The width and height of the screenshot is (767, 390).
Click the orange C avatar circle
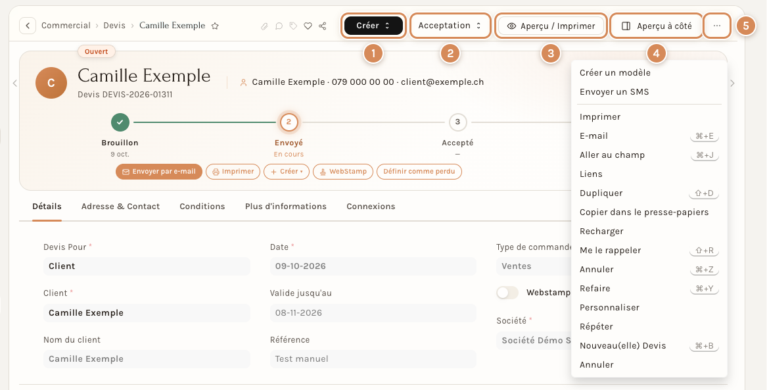[51, 83]
